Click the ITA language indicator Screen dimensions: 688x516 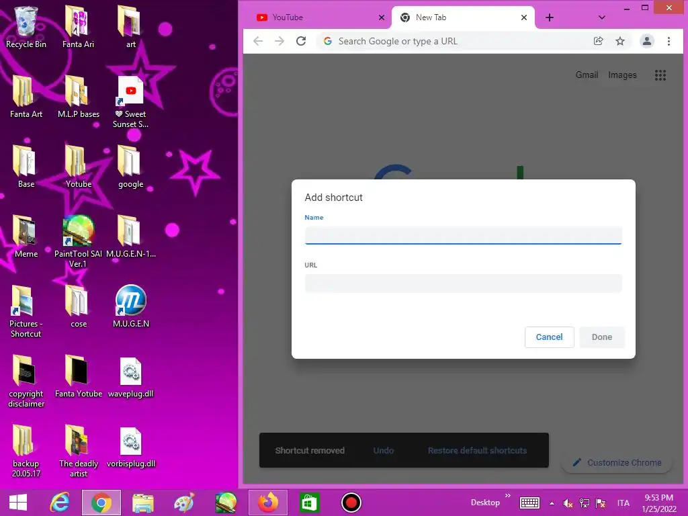(623, 503)
